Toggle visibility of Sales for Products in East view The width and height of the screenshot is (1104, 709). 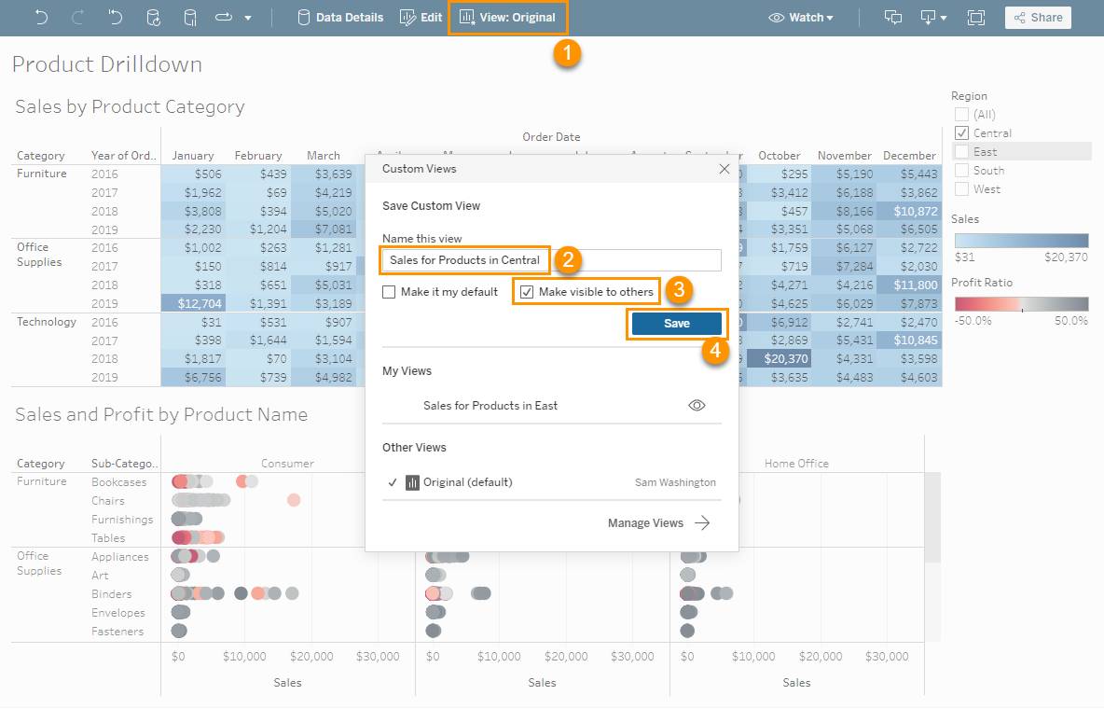point(697,405)
